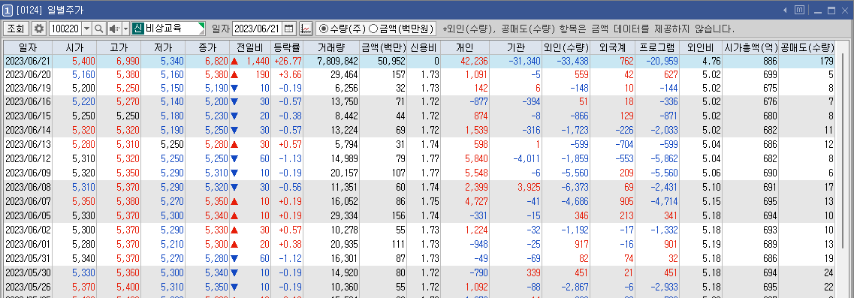Click the 조회 search button
The width and height of the screenshot is (854, 298).
point(16,29)
